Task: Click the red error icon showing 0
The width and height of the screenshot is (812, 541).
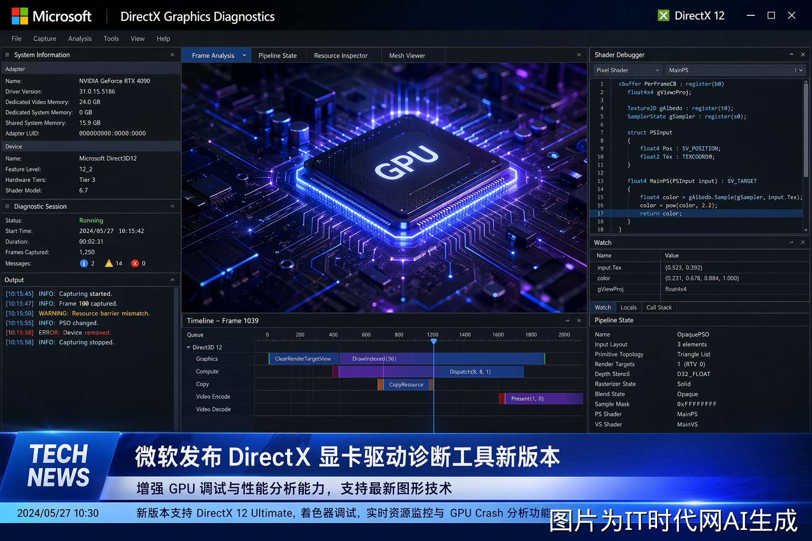Action: tap(135, 263)
